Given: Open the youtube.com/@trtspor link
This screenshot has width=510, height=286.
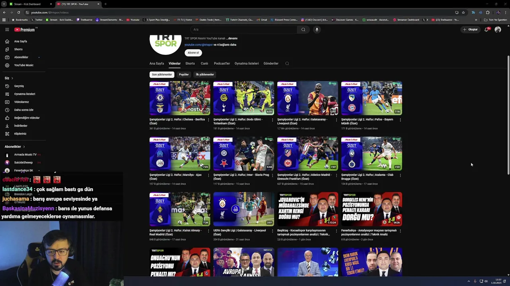Looking at the screenshot, I should click(198, 45).
